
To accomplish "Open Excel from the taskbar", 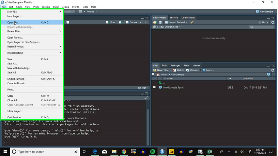I will 210,152.
